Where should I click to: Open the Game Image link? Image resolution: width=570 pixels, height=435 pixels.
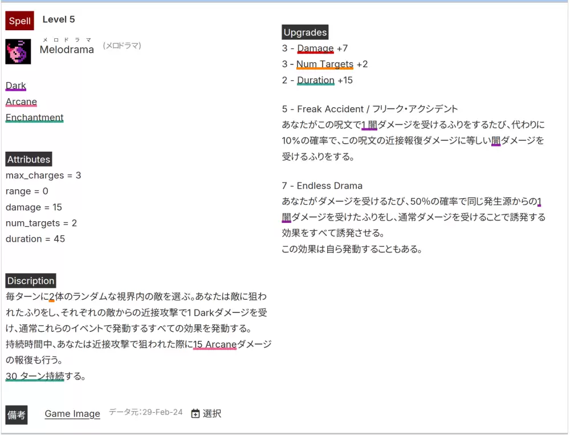click(x=72, y=414)
